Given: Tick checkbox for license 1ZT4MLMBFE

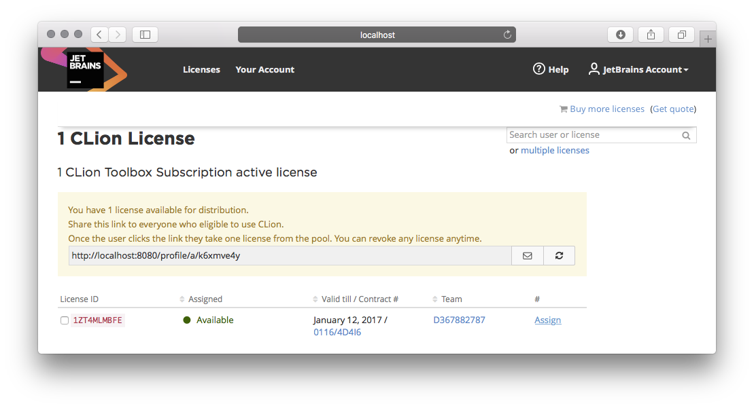Looking at the screenshot, I should click(65, 320).
